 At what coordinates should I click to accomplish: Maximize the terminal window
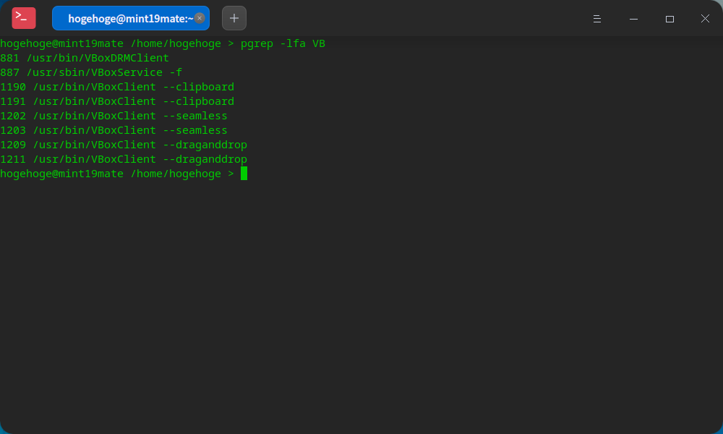tap(669, 19)
